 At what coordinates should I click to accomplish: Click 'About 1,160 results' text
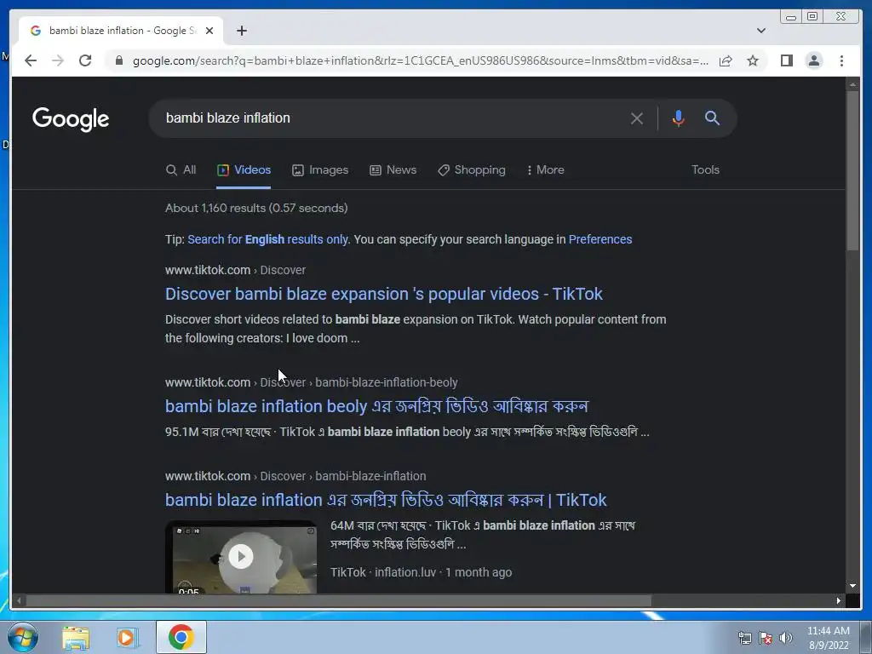point(256,208)
